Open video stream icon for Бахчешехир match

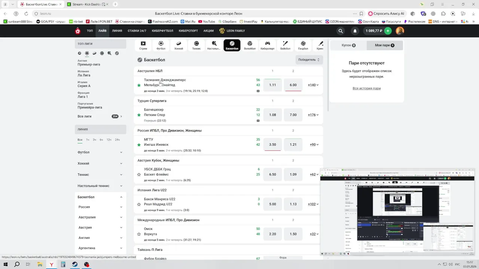click(258, 121)
